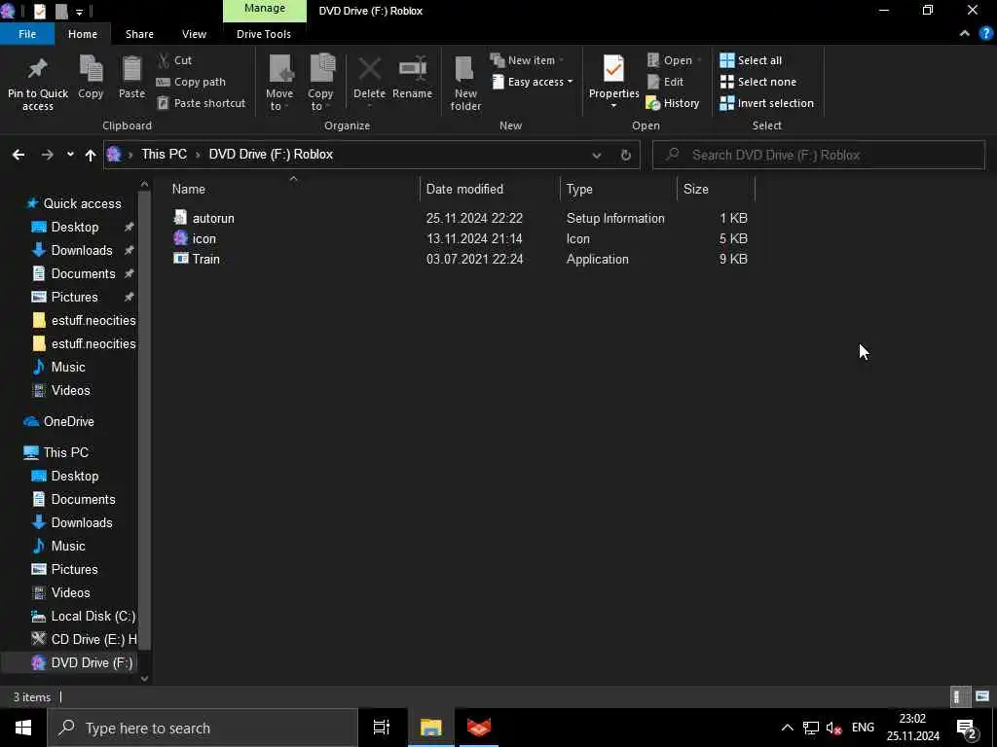Image resolution: width=997 pixels, height=747 pixels.
Task: Select CD Drive (E:) in sidebar
Action: pyautogui.click(x=93, y=640)
